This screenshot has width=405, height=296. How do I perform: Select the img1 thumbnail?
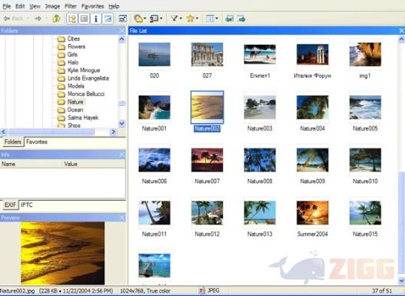[x=365, y=55]
